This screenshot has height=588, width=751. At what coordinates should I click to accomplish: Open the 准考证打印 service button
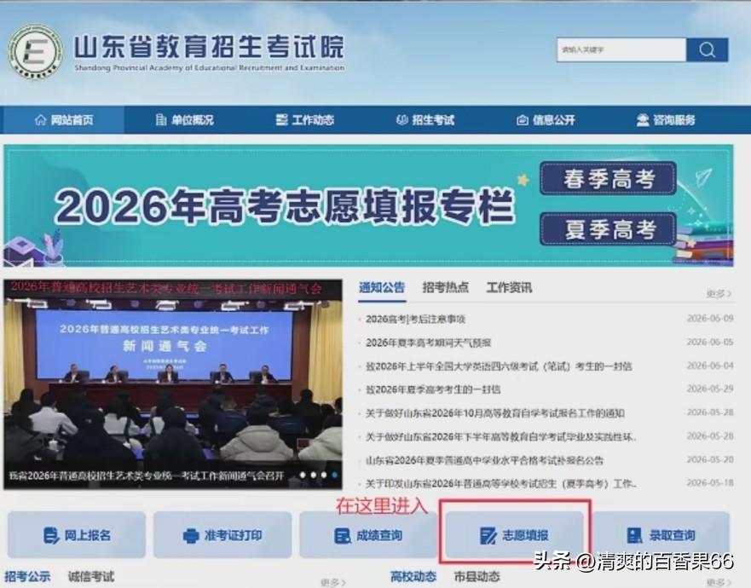click(x=222, y=535)
